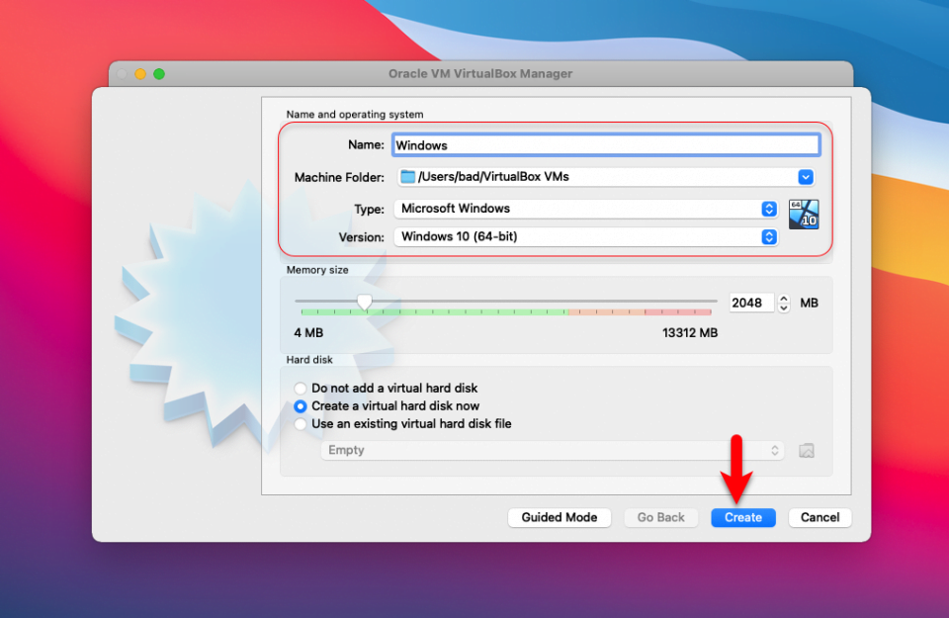Screen dimensions: 949x618
Task: Select 'Do not add a virtual hard disk'
Action: point(300,388)
